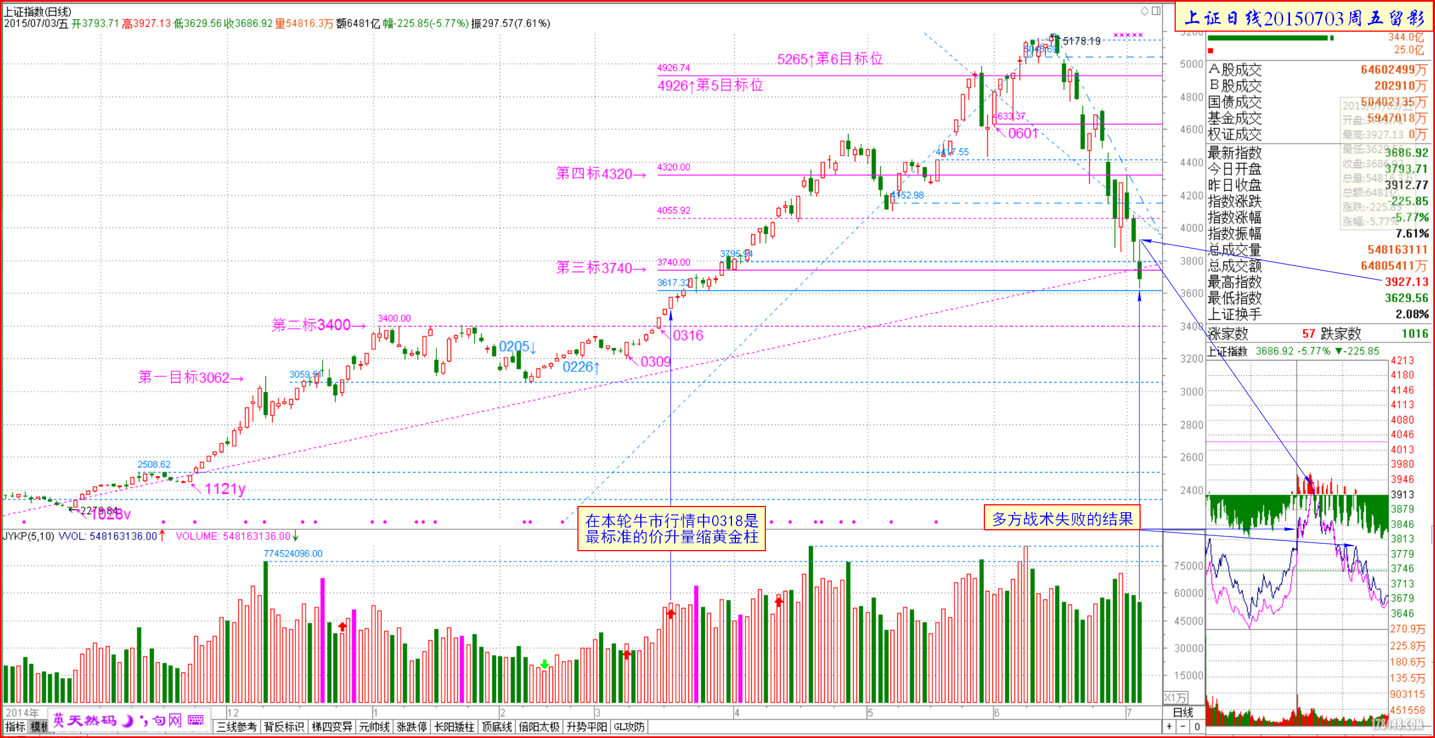1435x738 pixels.
Task: Click the IME punctuation toggle icon
Action: pyautogui.click(x=143, y=720)
